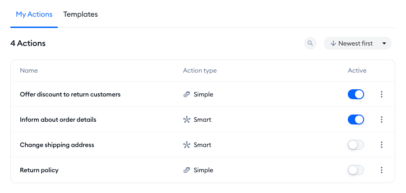Click Smart type icon in Inform about order row

(x=187, y=119)
